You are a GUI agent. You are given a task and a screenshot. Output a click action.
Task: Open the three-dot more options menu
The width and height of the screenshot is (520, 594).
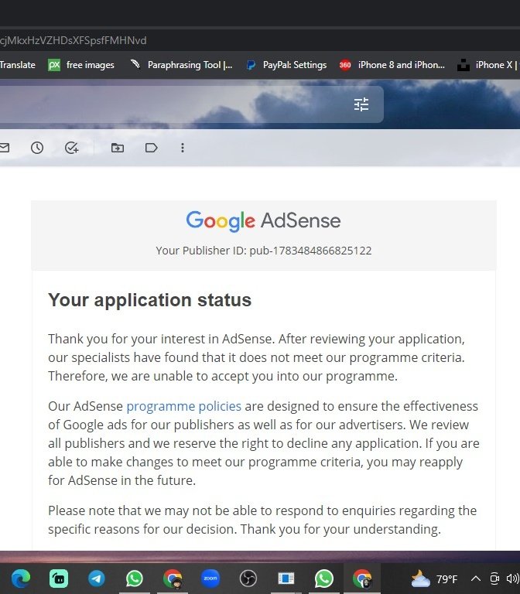click(x=183, y=148)
